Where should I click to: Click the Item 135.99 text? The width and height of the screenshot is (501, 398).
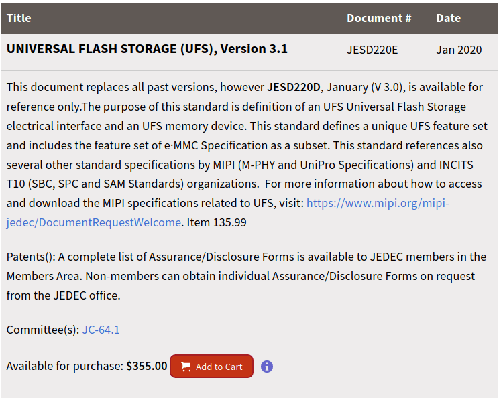[217, 222]
